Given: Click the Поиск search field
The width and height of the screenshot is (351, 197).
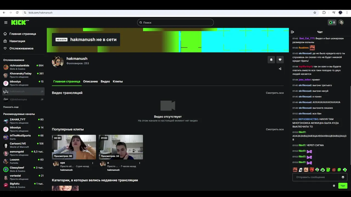Looking at the screenshot, I should [x=175, y=22].
